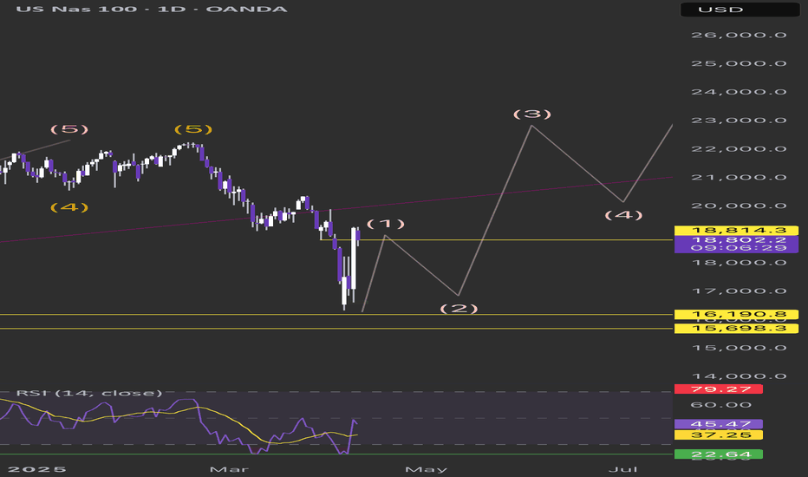Select the pink (5) wave label
Viewport: 808px width, 477px height.
pos(69,129)
